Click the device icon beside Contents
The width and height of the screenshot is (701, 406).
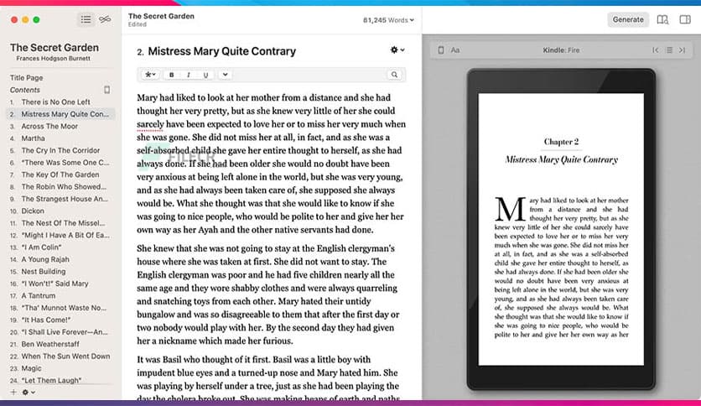coord(106,90)
